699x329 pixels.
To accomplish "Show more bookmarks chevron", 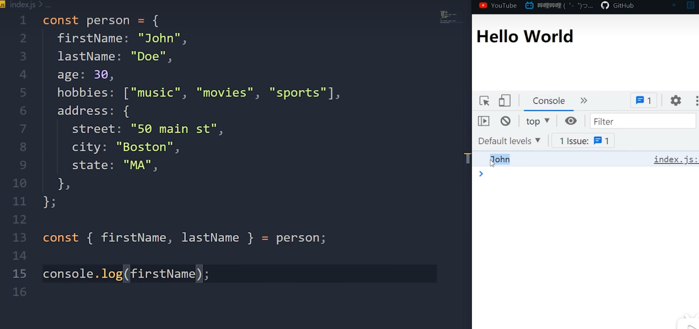I will [674, 5].
